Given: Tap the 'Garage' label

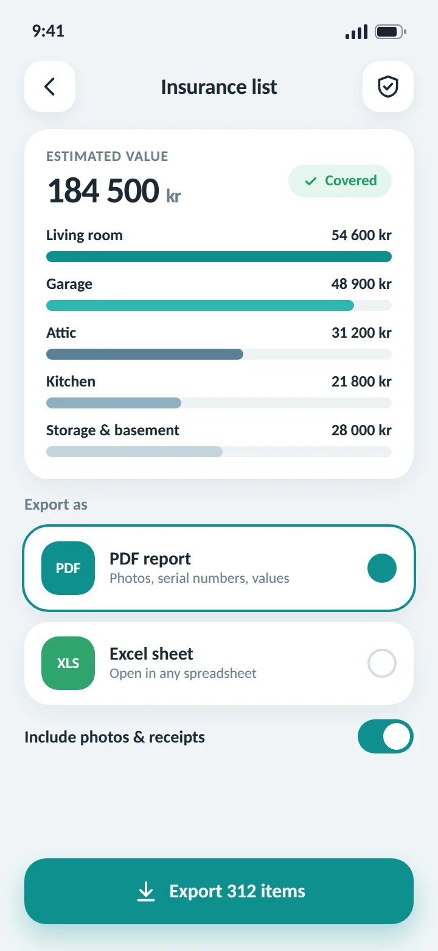Looking at the screenshot, I should 69,284.
